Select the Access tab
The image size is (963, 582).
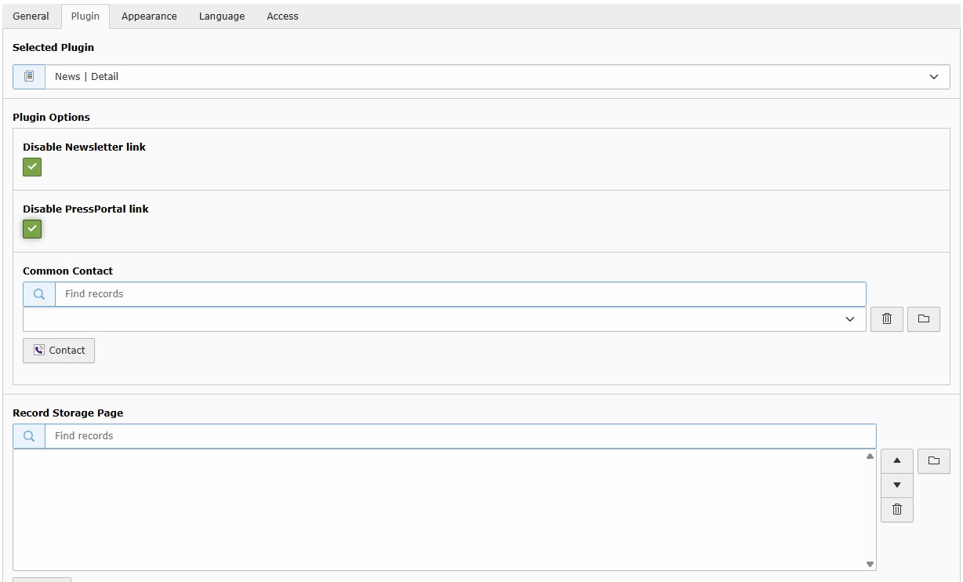tap(282, 16)
